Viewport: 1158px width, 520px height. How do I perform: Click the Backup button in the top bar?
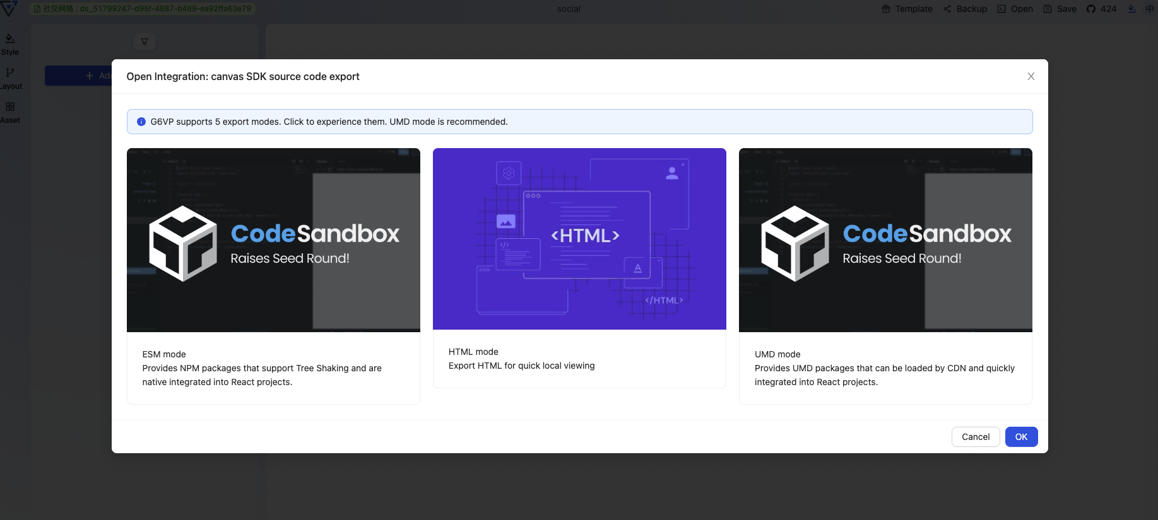tap(965, 9)
